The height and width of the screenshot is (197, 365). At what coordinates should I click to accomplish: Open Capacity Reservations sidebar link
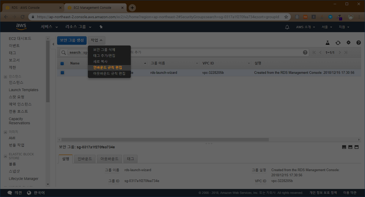click(x=19, y=121)
